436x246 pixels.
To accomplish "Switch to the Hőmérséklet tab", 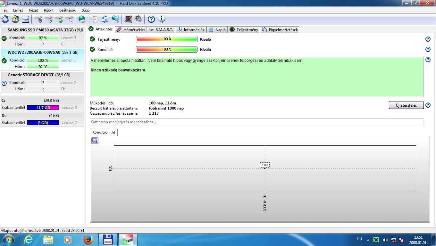I will [130, 30].
